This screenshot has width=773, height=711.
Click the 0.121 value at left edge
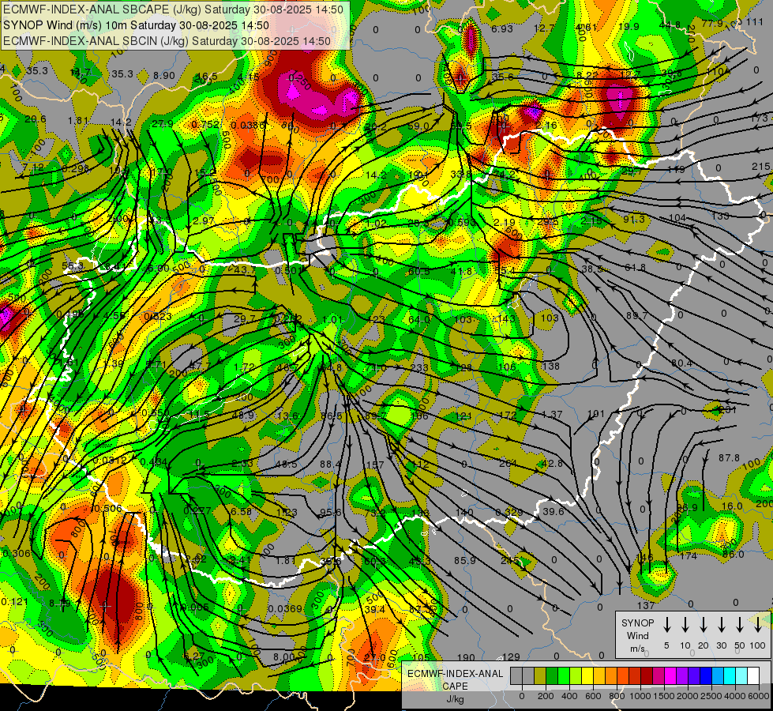[x=14, y=601]
